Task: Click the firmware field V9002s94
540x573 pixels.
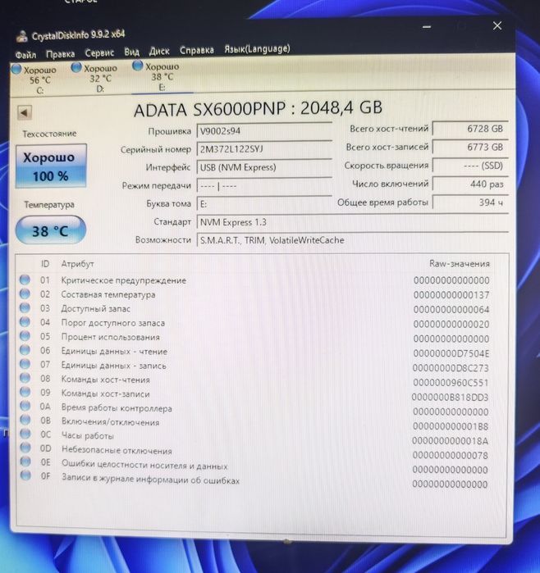Action: coord(263,131)
